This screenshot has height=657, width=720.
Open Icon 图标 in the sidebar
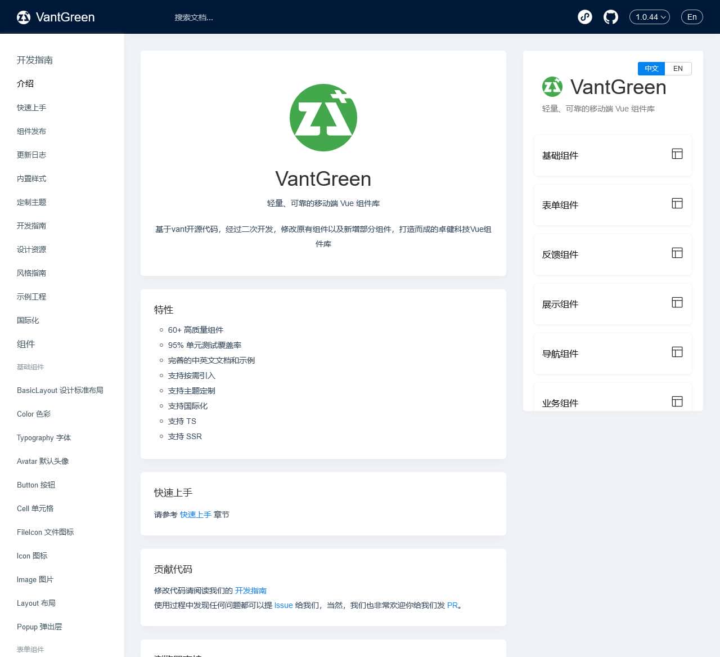click(x=32, y=556)
